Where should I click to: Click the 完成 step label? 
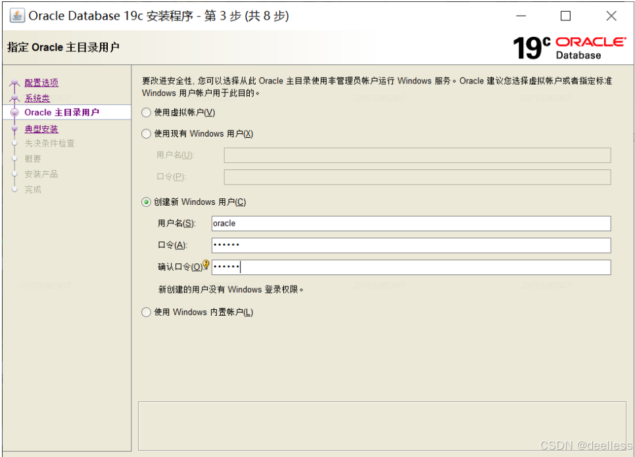[x=33, y=189]
